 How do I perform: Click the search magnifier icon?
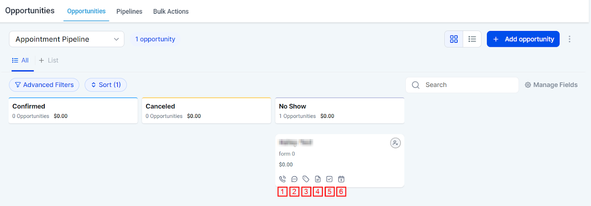(x=416, y=85)
